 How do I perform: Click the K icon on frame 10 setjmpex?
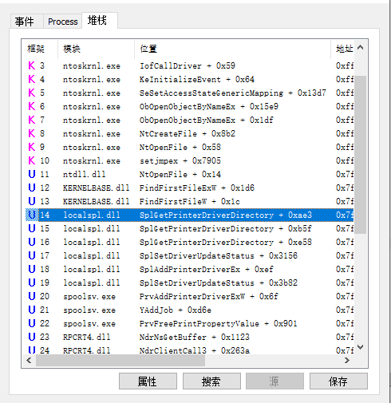click(32, 160)
